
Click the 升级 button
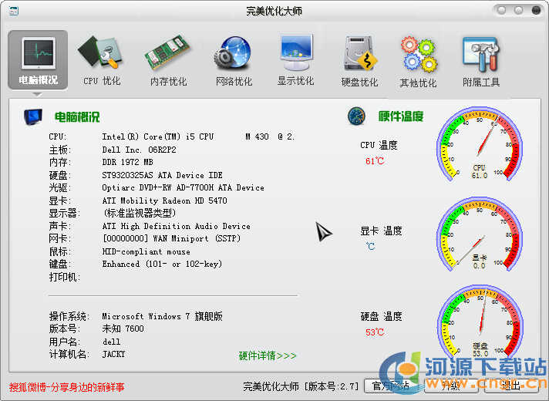pos(451,386)
